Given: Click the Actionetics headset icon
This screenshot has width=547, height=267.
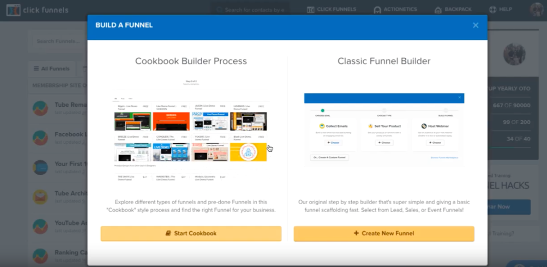Looking at the screenshot, I should 377,10.
